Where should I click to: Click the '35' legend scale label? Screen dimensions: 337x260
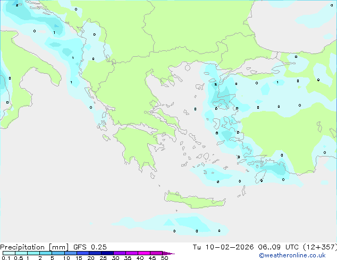(128, 258)
